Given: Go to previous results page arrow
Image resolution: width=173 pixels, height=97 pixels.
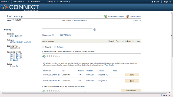Looking at the screenshot, I should point(122,41).
